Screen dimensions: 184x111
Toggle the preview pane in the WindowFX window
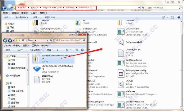point(173,17)
